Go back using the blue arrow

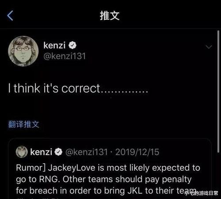10,15
